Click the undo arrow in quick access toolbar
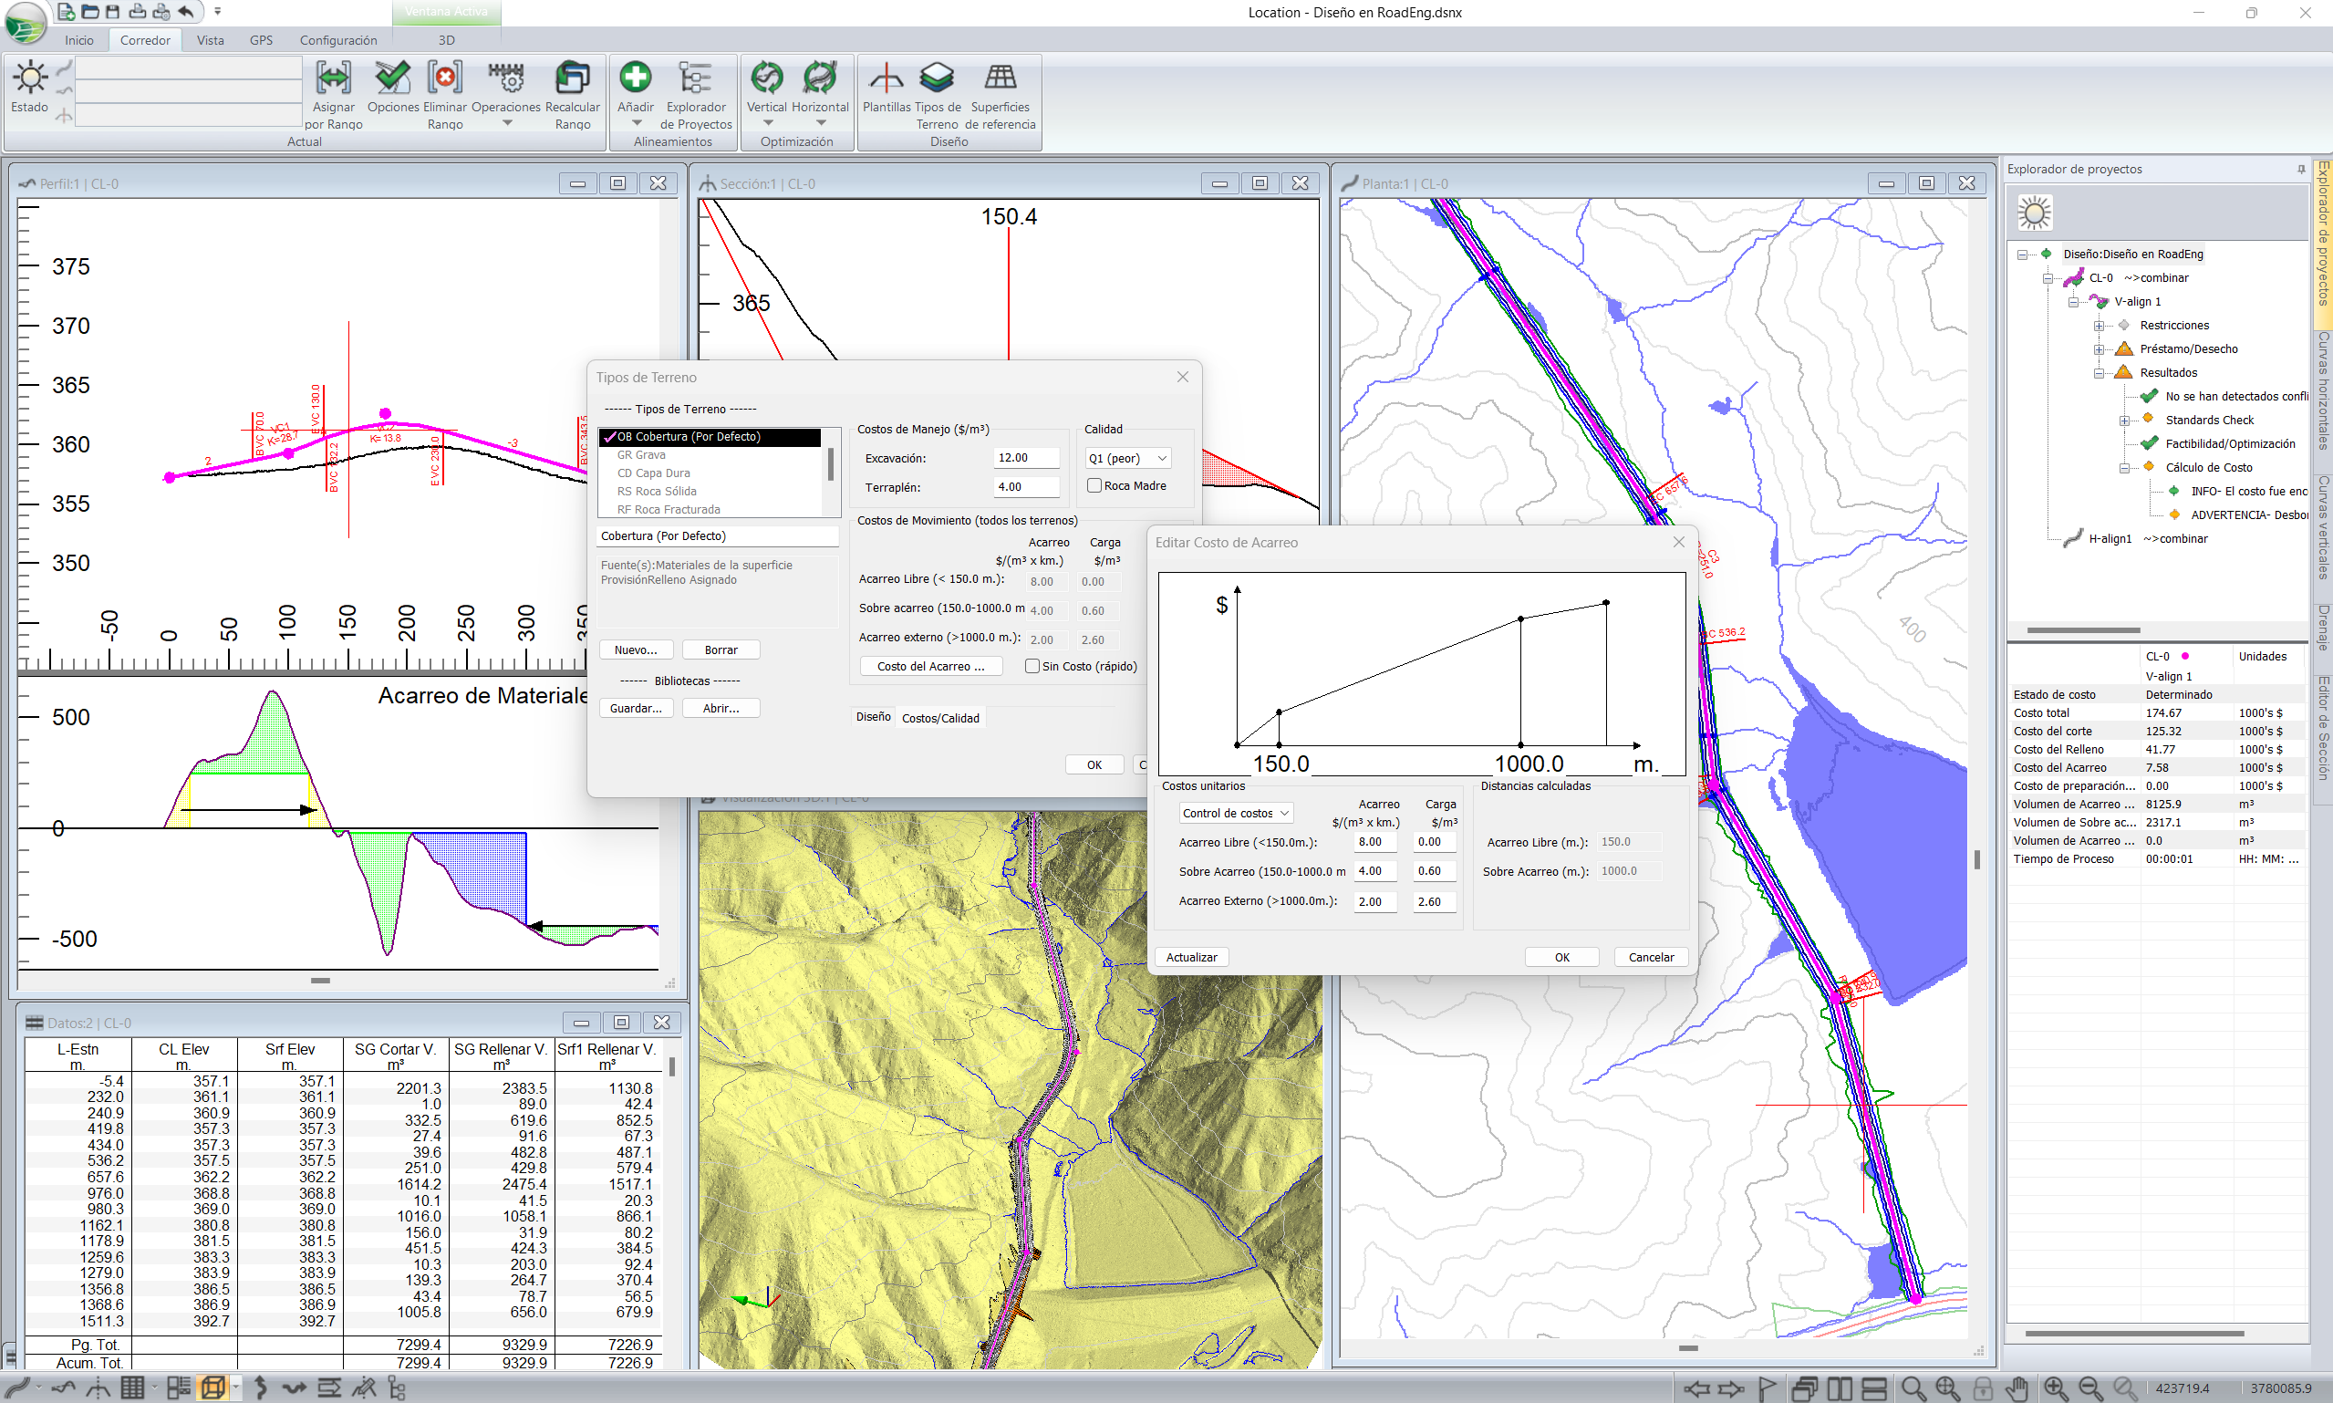This screenshot has height=1403, width=2333. (186, 12)
